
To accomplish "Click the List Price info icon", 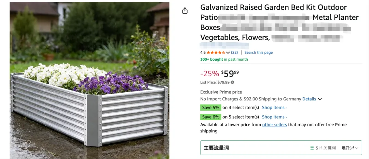I will pos(233,82).
